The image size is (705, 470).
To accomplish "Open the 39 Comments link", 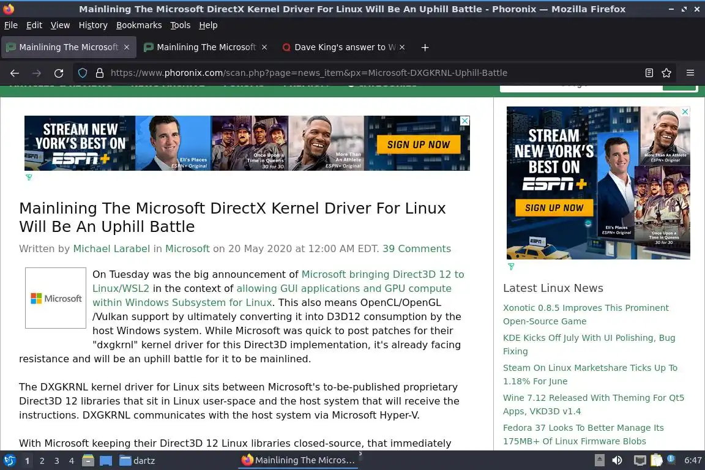I will [x=417, y=248].
